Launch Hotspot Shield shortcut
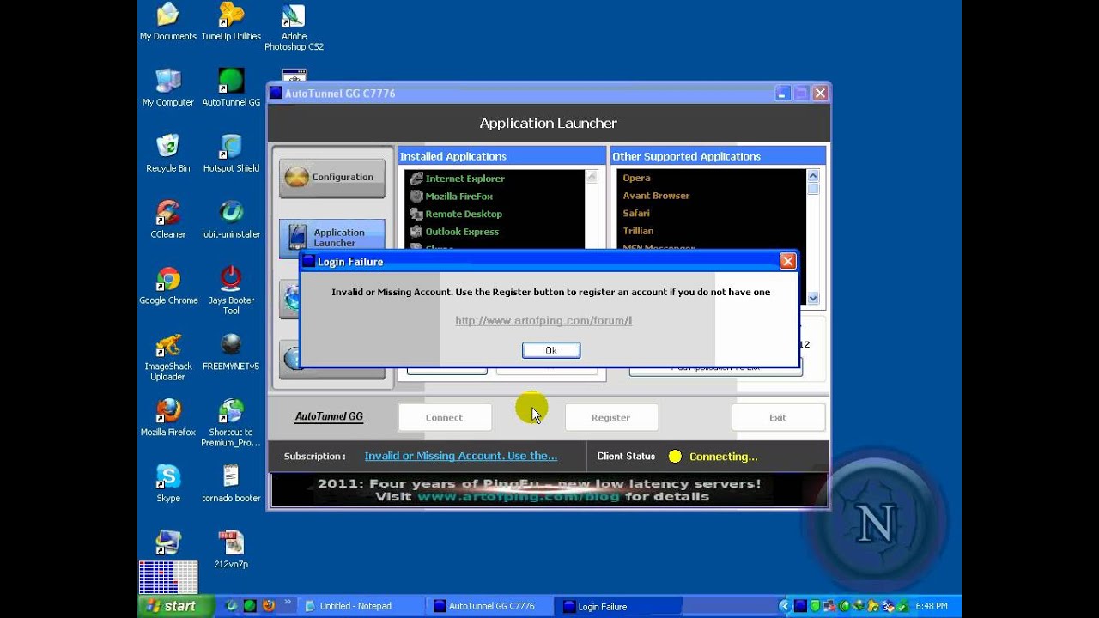The width and height of the screenshot is (1099, 618). point(231,154)
